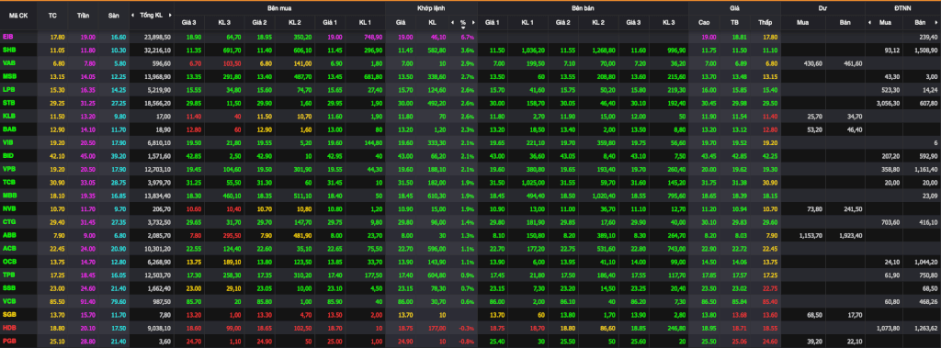Viewport: 941px width, 348px height.
Task: Toggle the sort indicator under % header
Action: click(463, 28)
